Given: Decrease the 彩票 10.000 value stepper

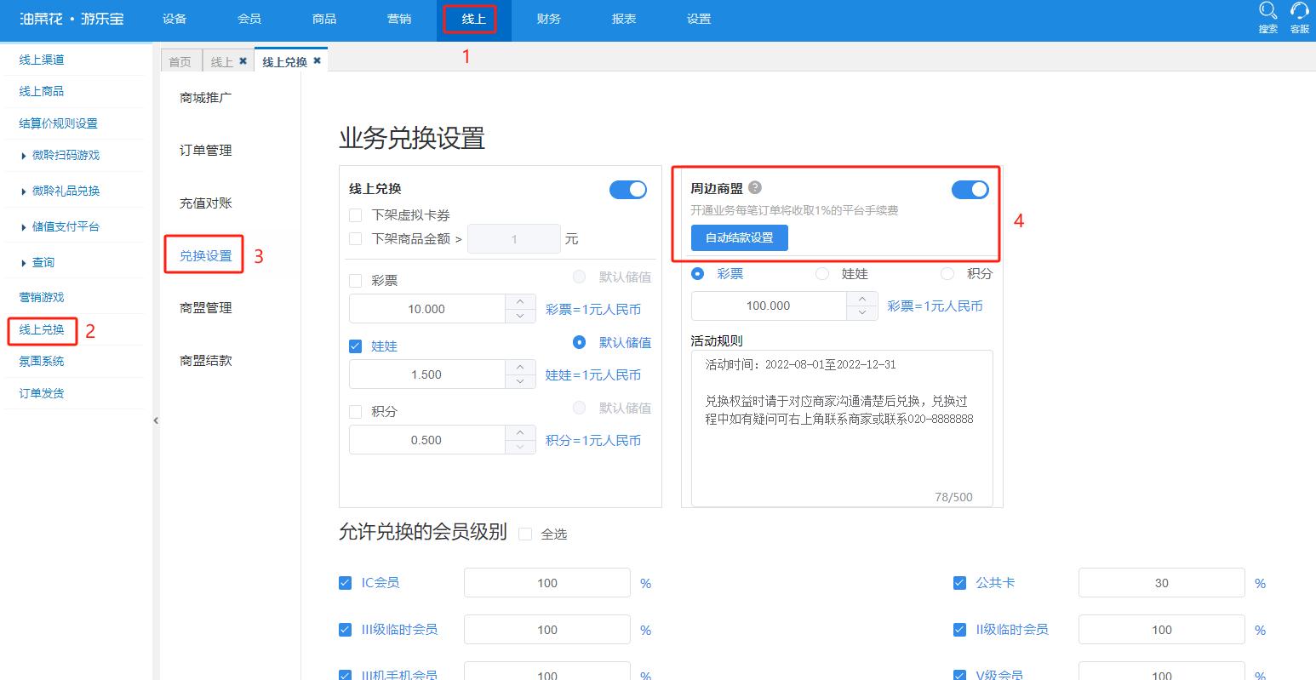Looking at the screenshot, I should (520, 316).
